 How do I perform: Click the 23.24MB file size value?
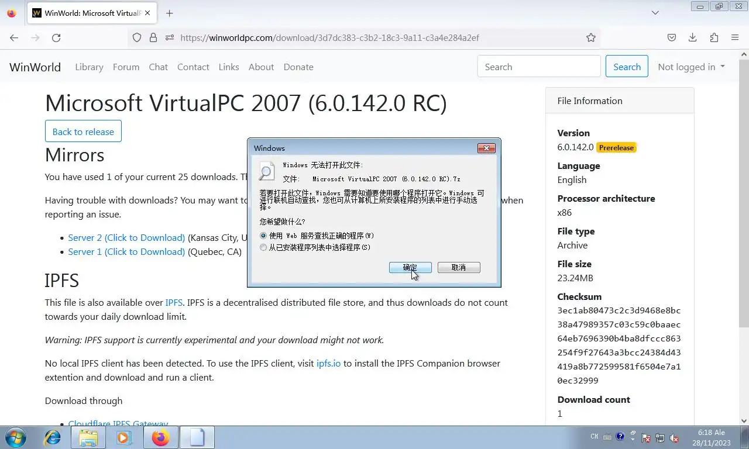pyautogui.click(x=575, y=278)
